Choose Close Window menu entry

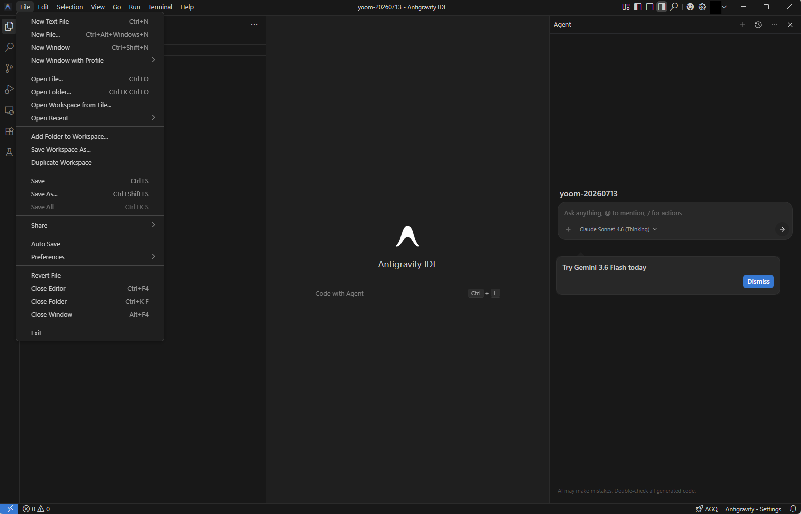[x=90, y=314]
